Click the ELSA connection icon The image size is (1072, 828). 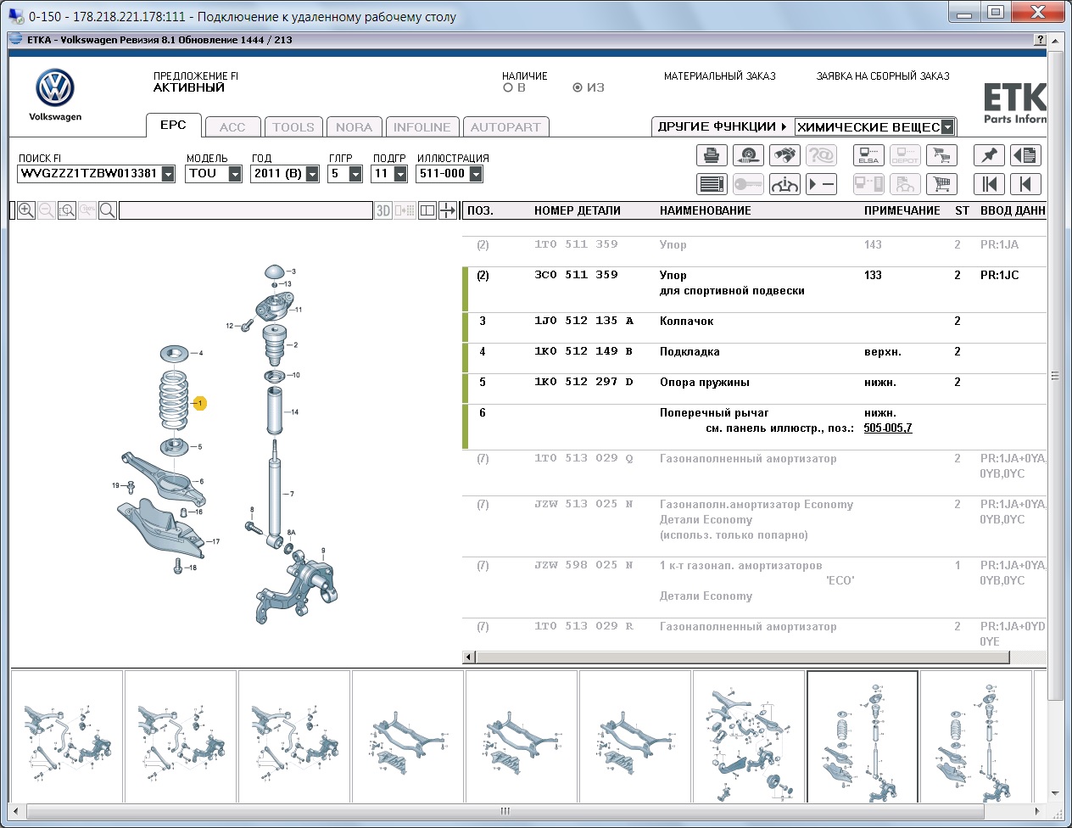click(868, 155)
